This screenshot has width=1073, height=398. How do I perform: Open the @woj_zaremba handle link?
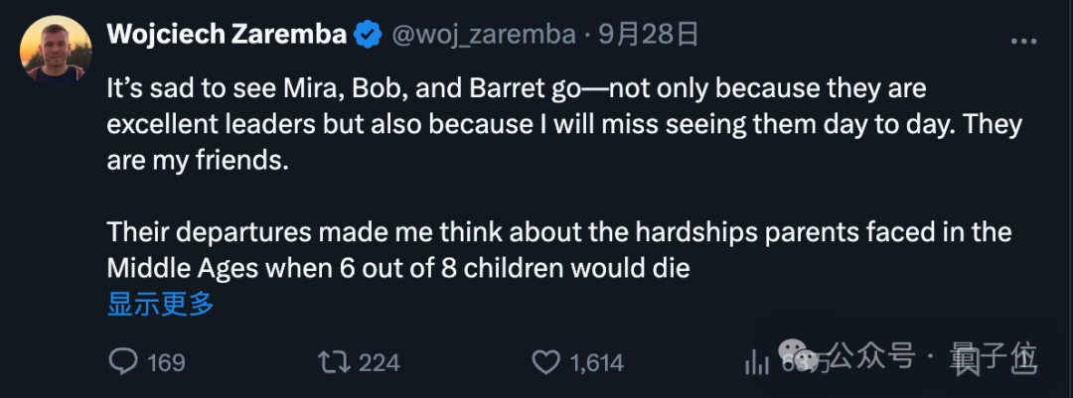484,35
